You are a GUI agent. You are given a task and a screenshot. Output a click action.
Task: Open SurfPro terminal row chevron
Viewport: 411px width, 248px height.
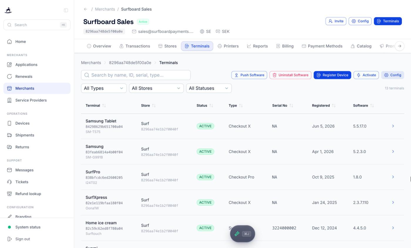coord(393,177)
